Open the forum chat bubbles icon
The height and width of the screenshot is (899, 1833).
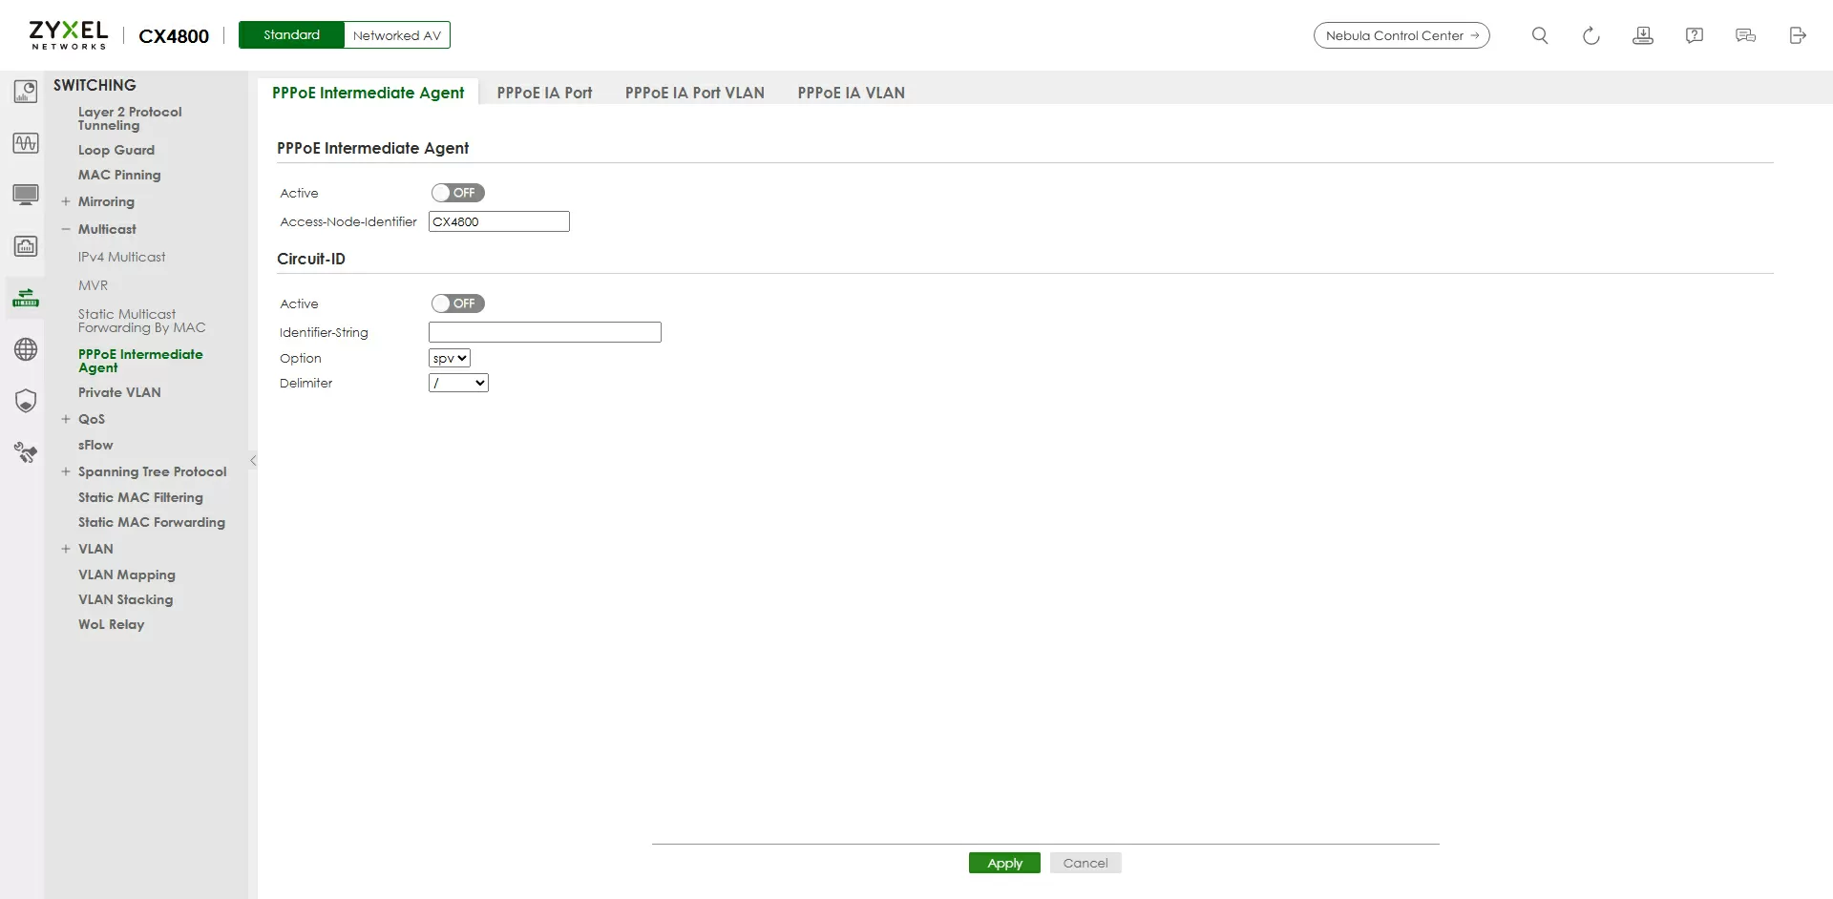(1745, 35)
